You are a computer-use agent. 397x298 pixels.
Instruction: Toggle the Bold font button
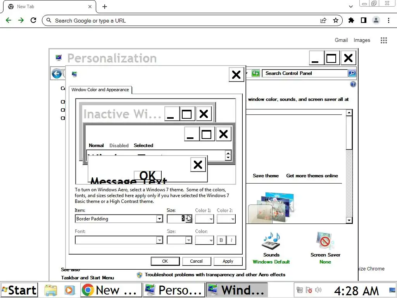[221, 240]
